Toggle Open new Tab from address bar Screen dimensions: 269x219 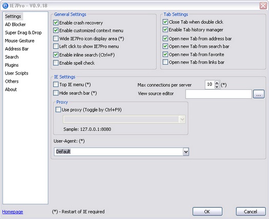coord(165,38)
